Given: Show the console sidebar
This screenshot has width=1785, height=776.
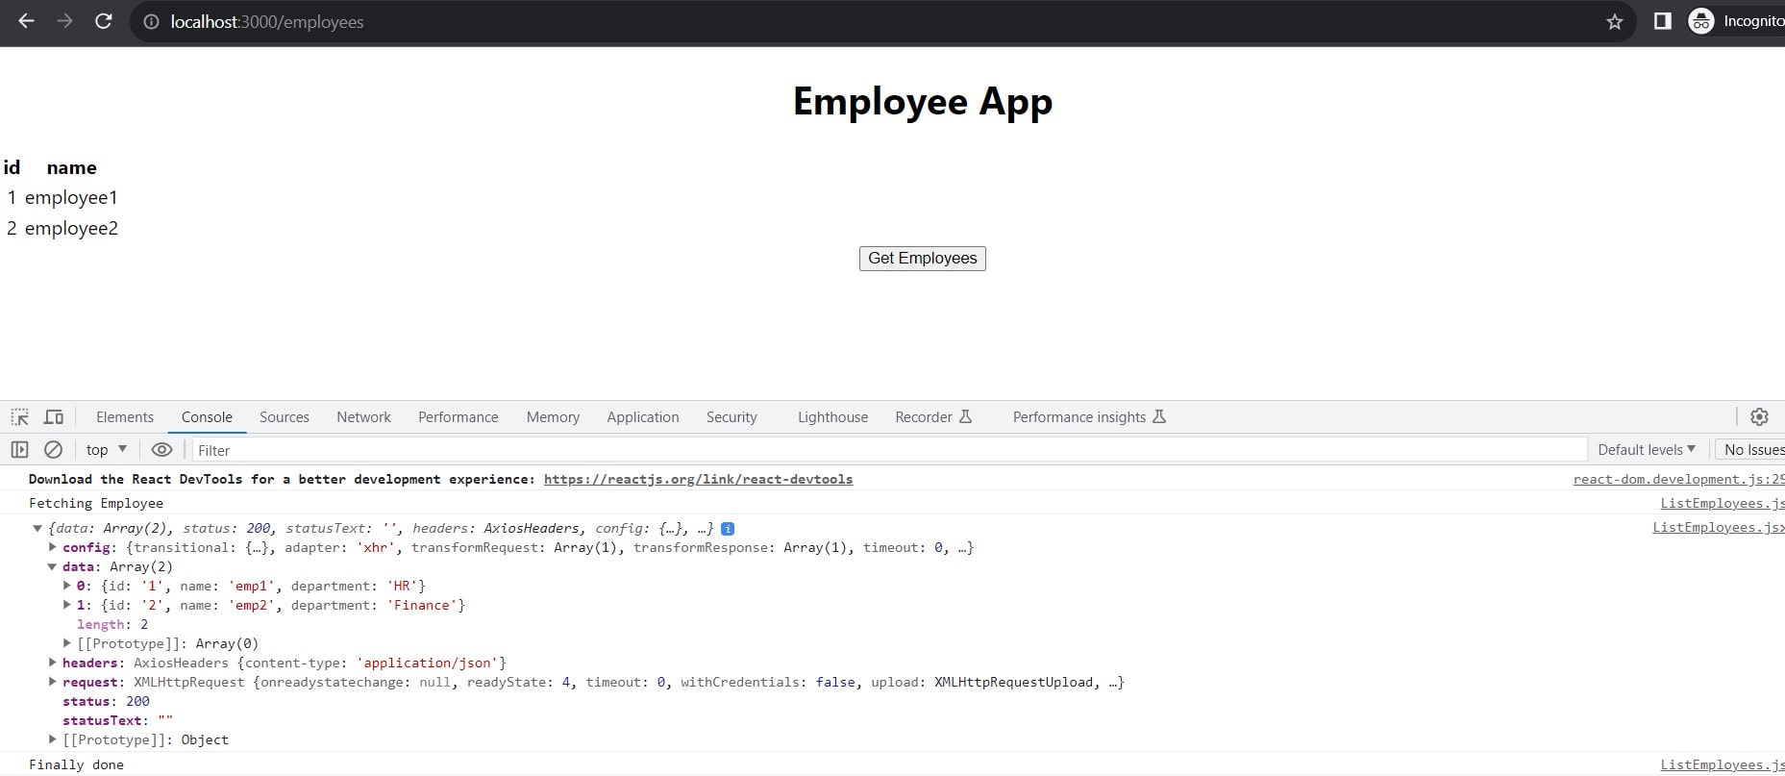Looking at the screenshot, I should pyautogui.click(x=19, y=449).
